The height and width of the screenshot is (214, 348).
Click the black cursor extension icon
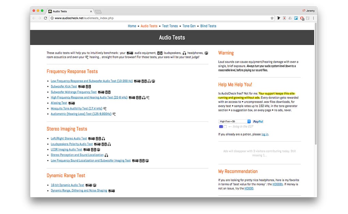tap(278, 18)
